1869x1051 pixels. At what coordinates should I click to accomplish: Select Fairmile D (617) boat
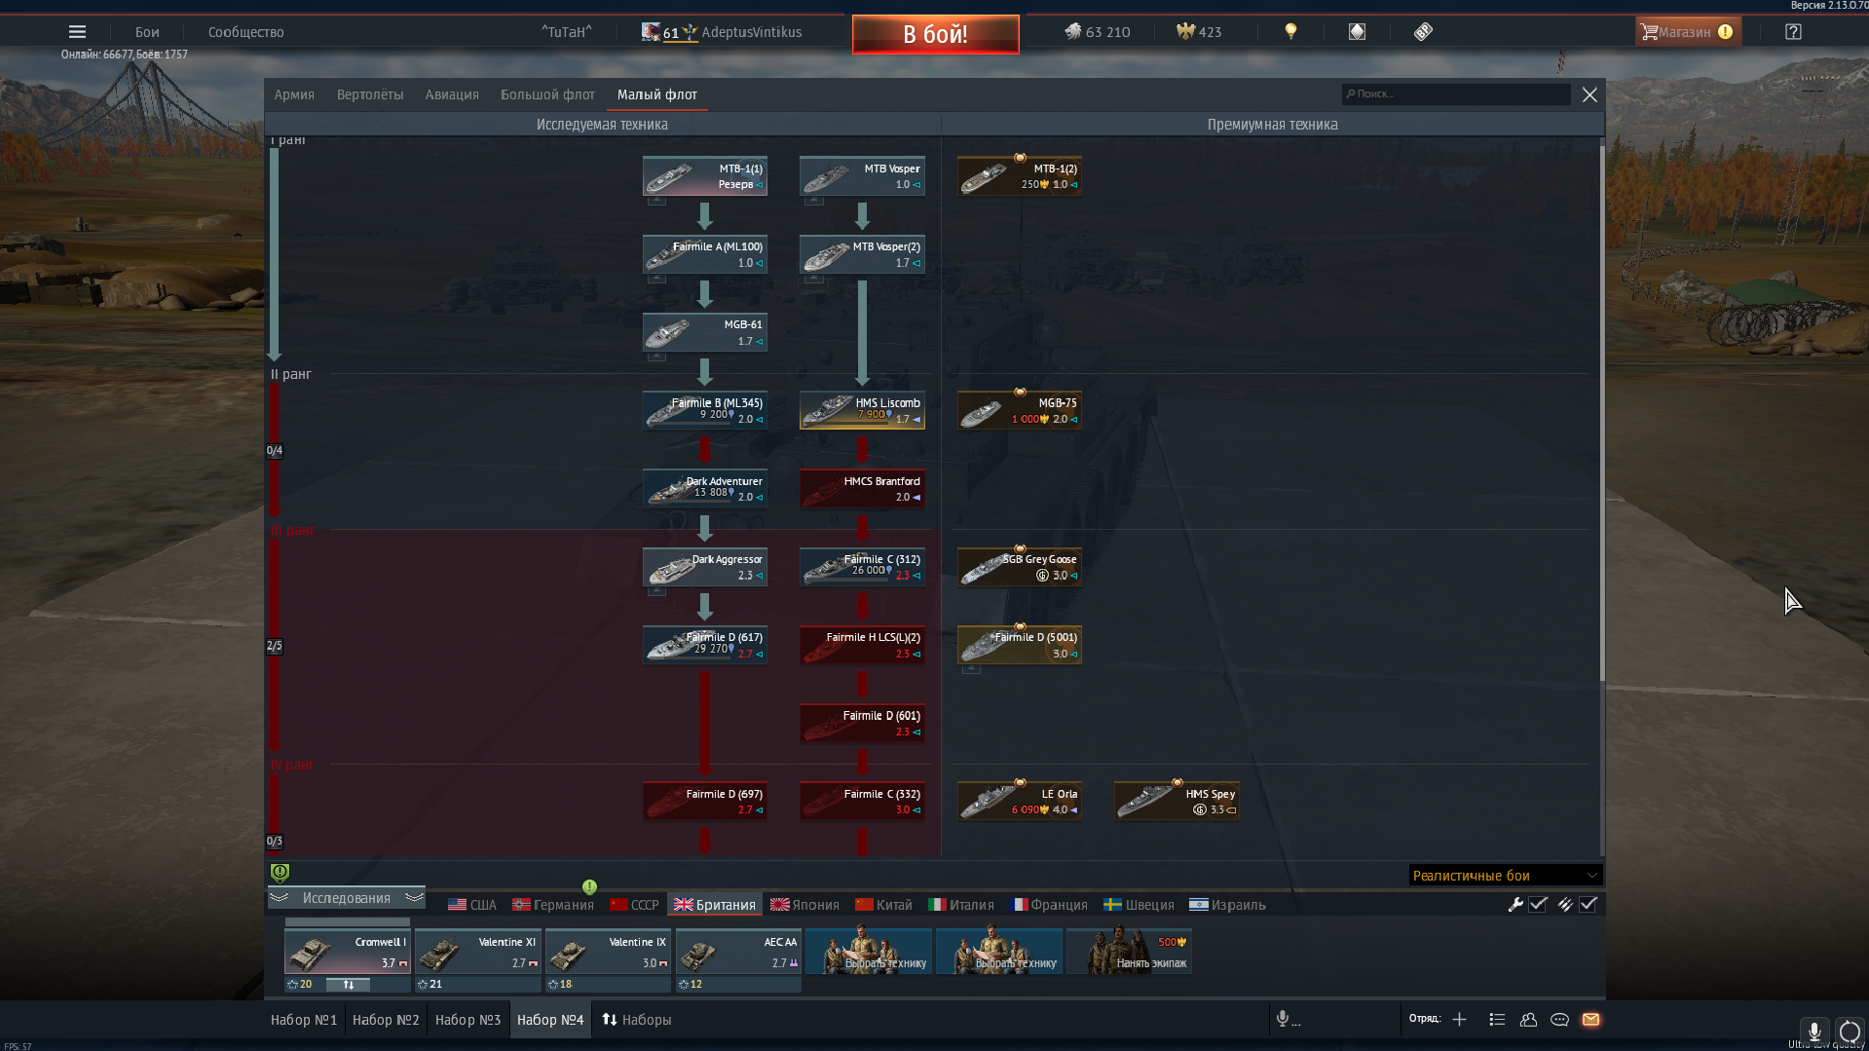pos(704,645)
